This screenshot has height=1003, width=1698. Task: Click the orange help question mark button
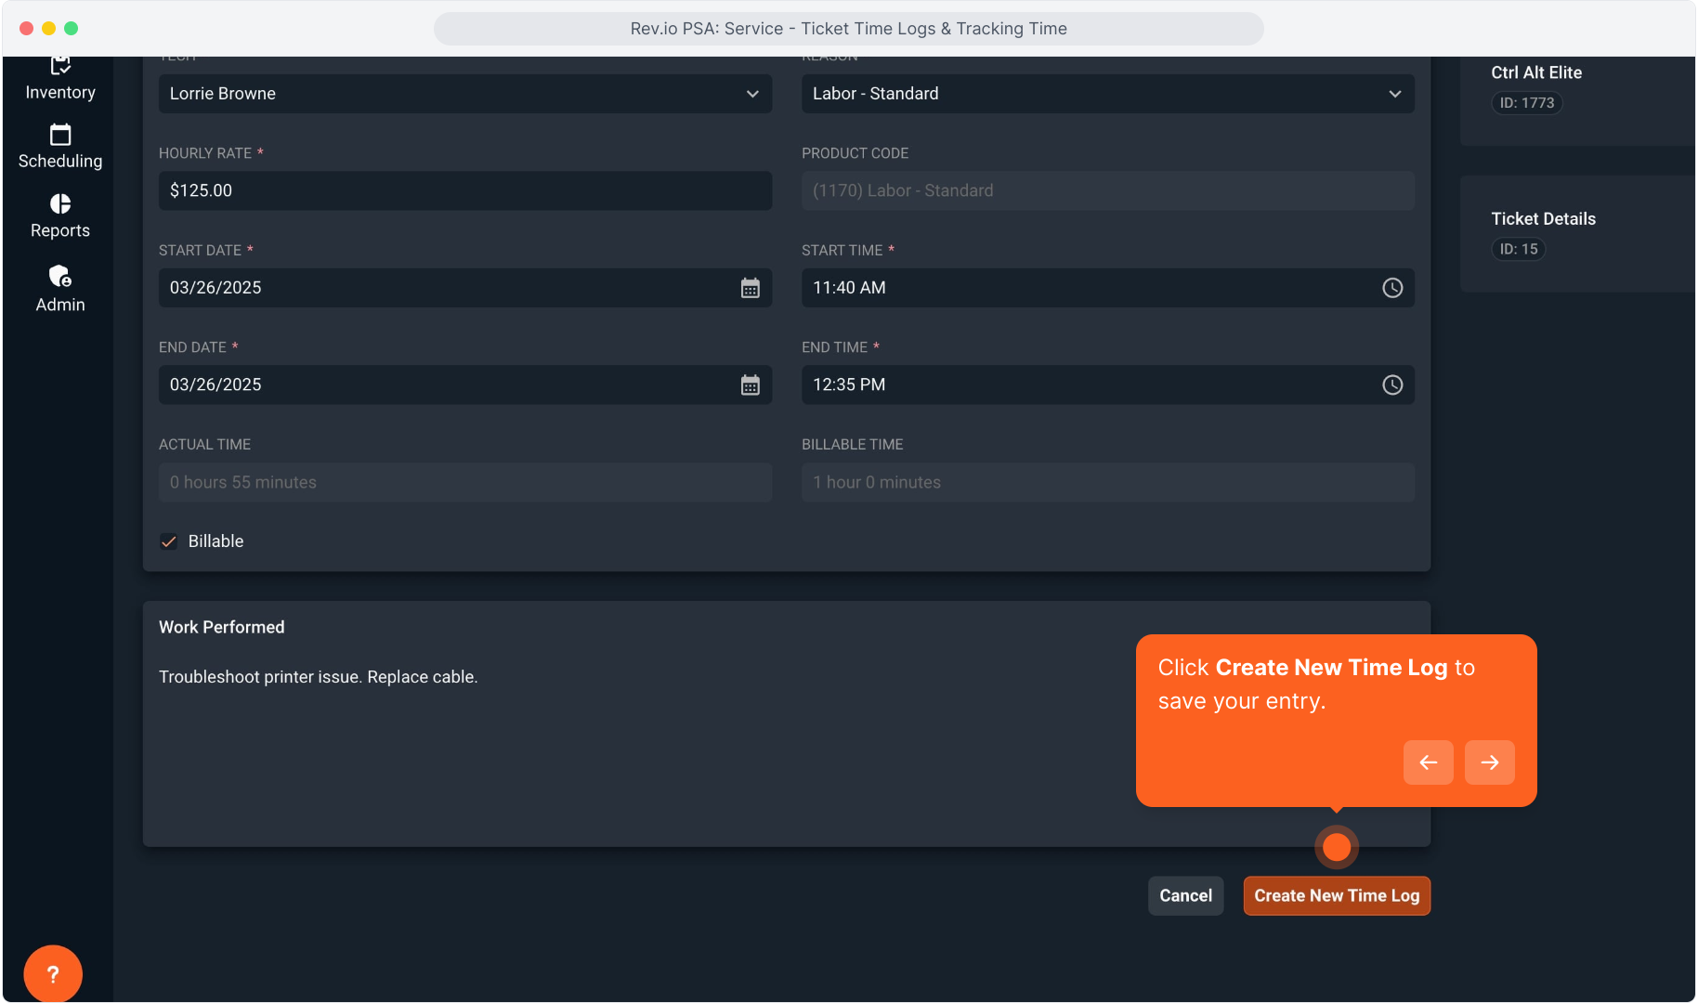tap(53, 973)
